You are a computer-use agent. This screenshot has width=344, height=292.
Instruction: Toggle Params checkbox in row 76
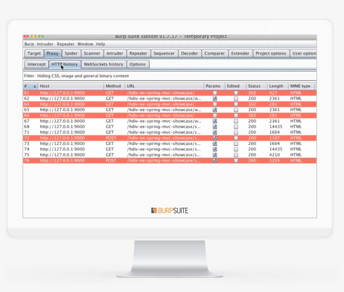[215, 160]
